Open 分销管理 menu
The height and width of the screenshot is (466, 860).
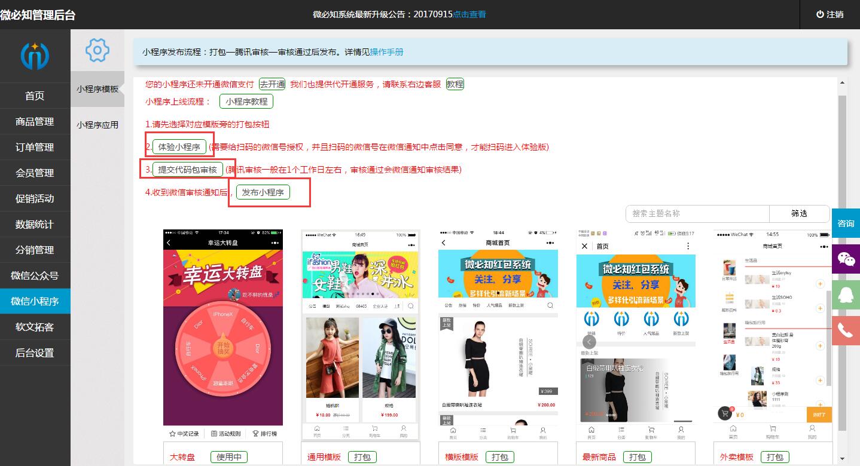[35, 250]
